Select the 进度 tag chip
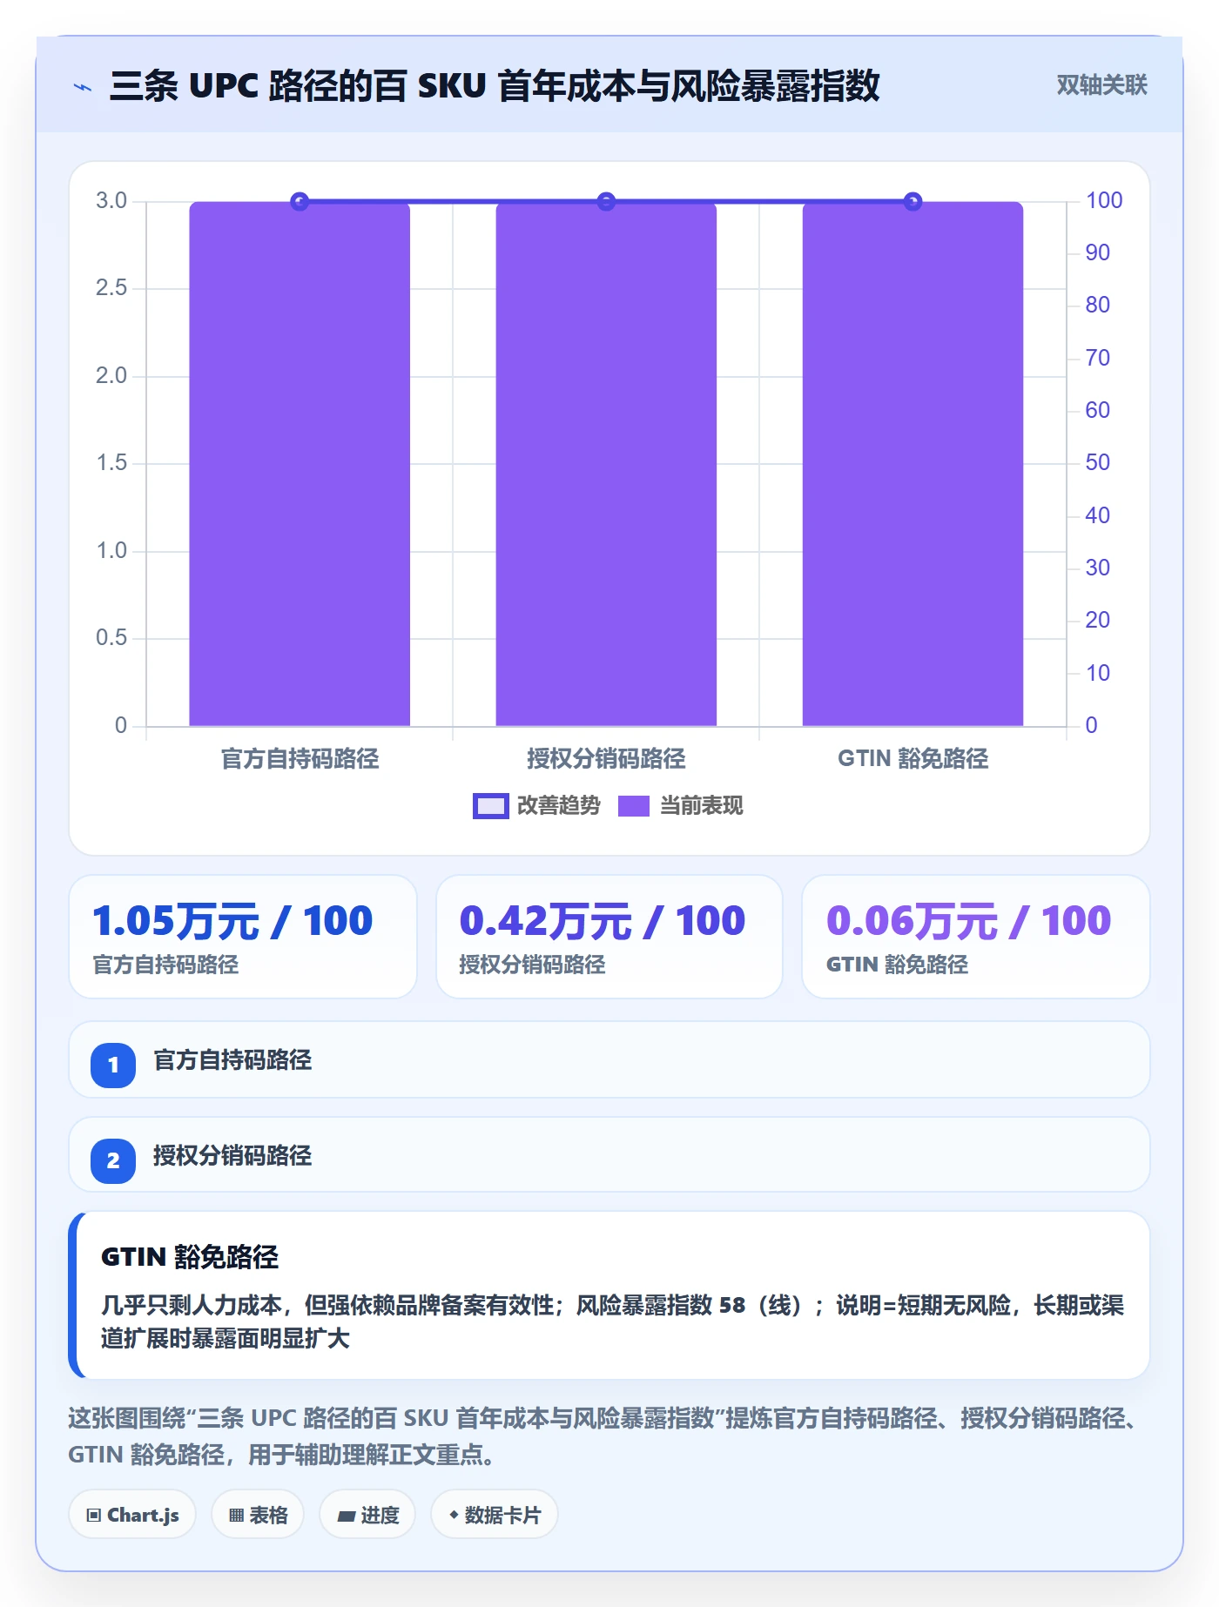Viewport: 1219px width, 1607px height. pos(367,1515)
